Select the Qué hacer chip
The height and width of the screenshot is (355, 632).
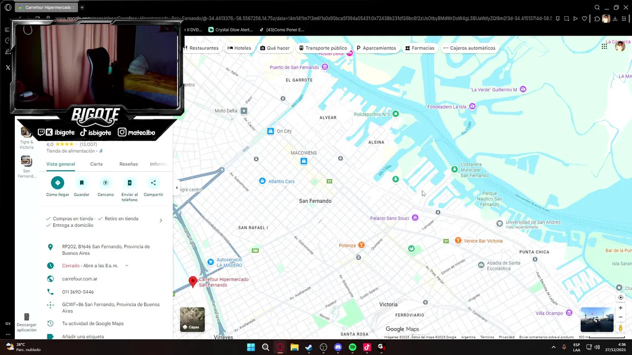[x=275, y=48]
